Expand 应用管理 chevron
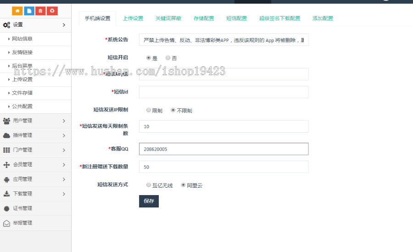 (x=64, y=179)
